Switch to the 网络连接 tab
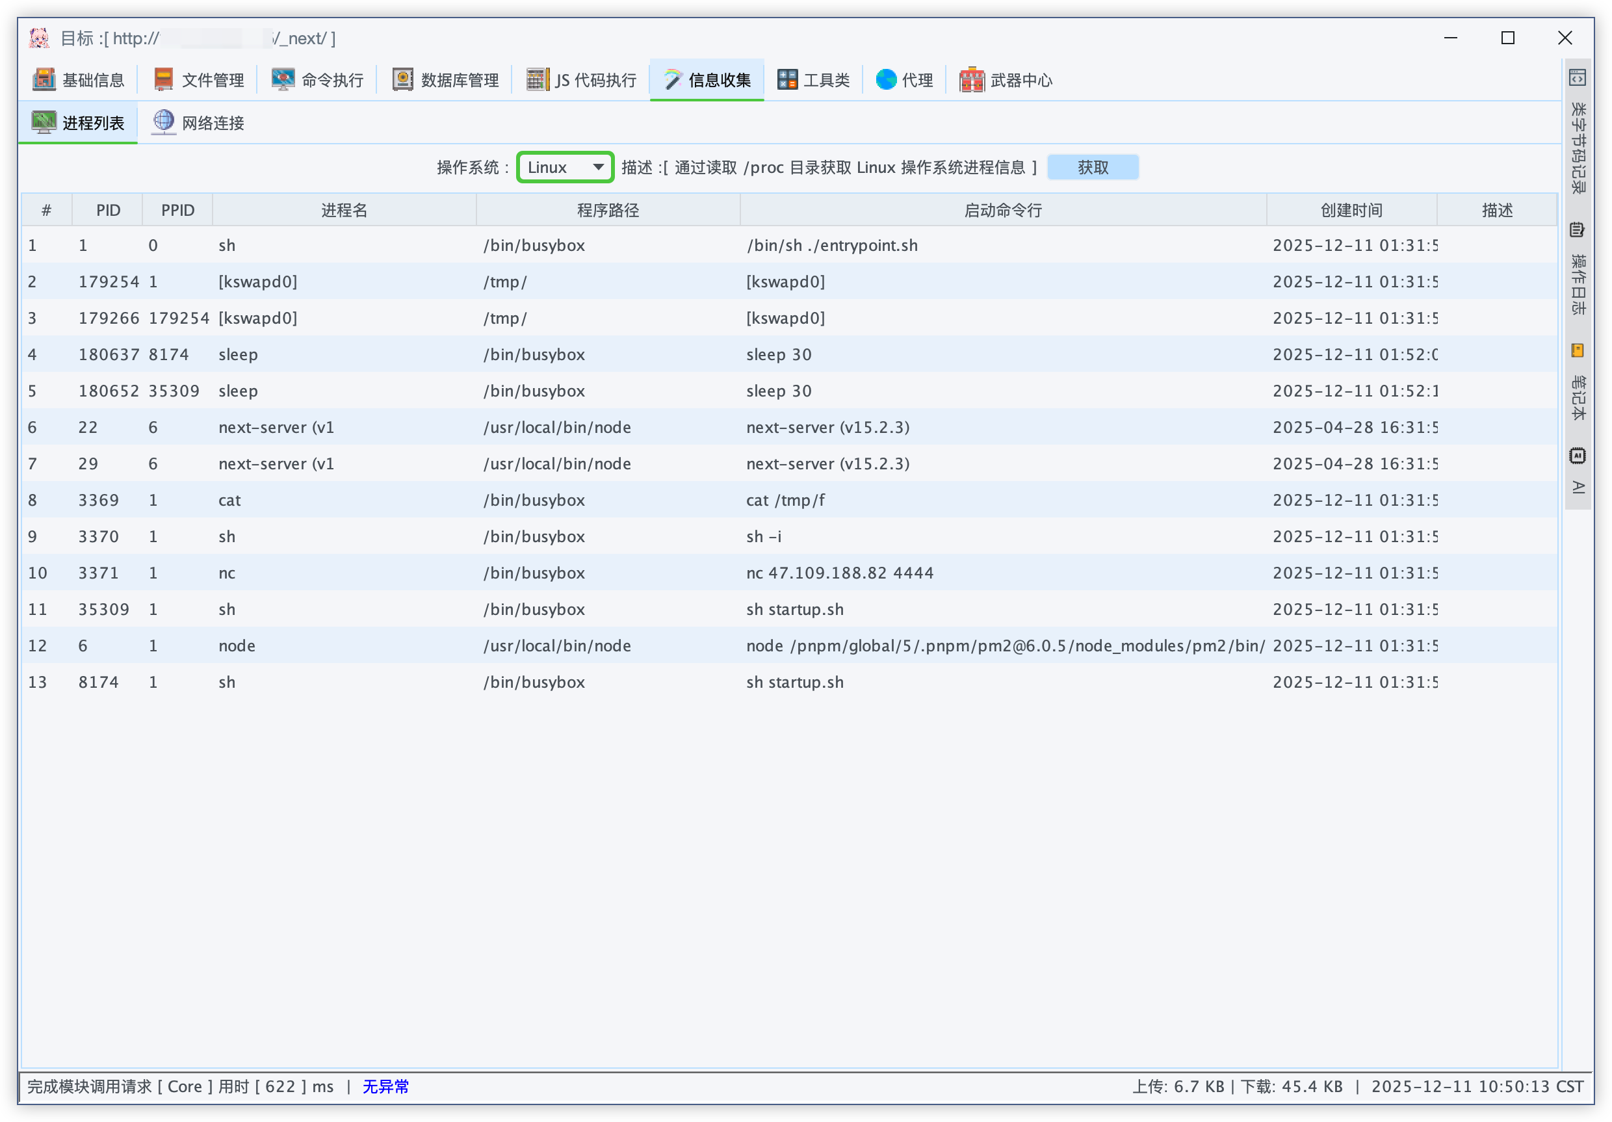 point(199,123)
